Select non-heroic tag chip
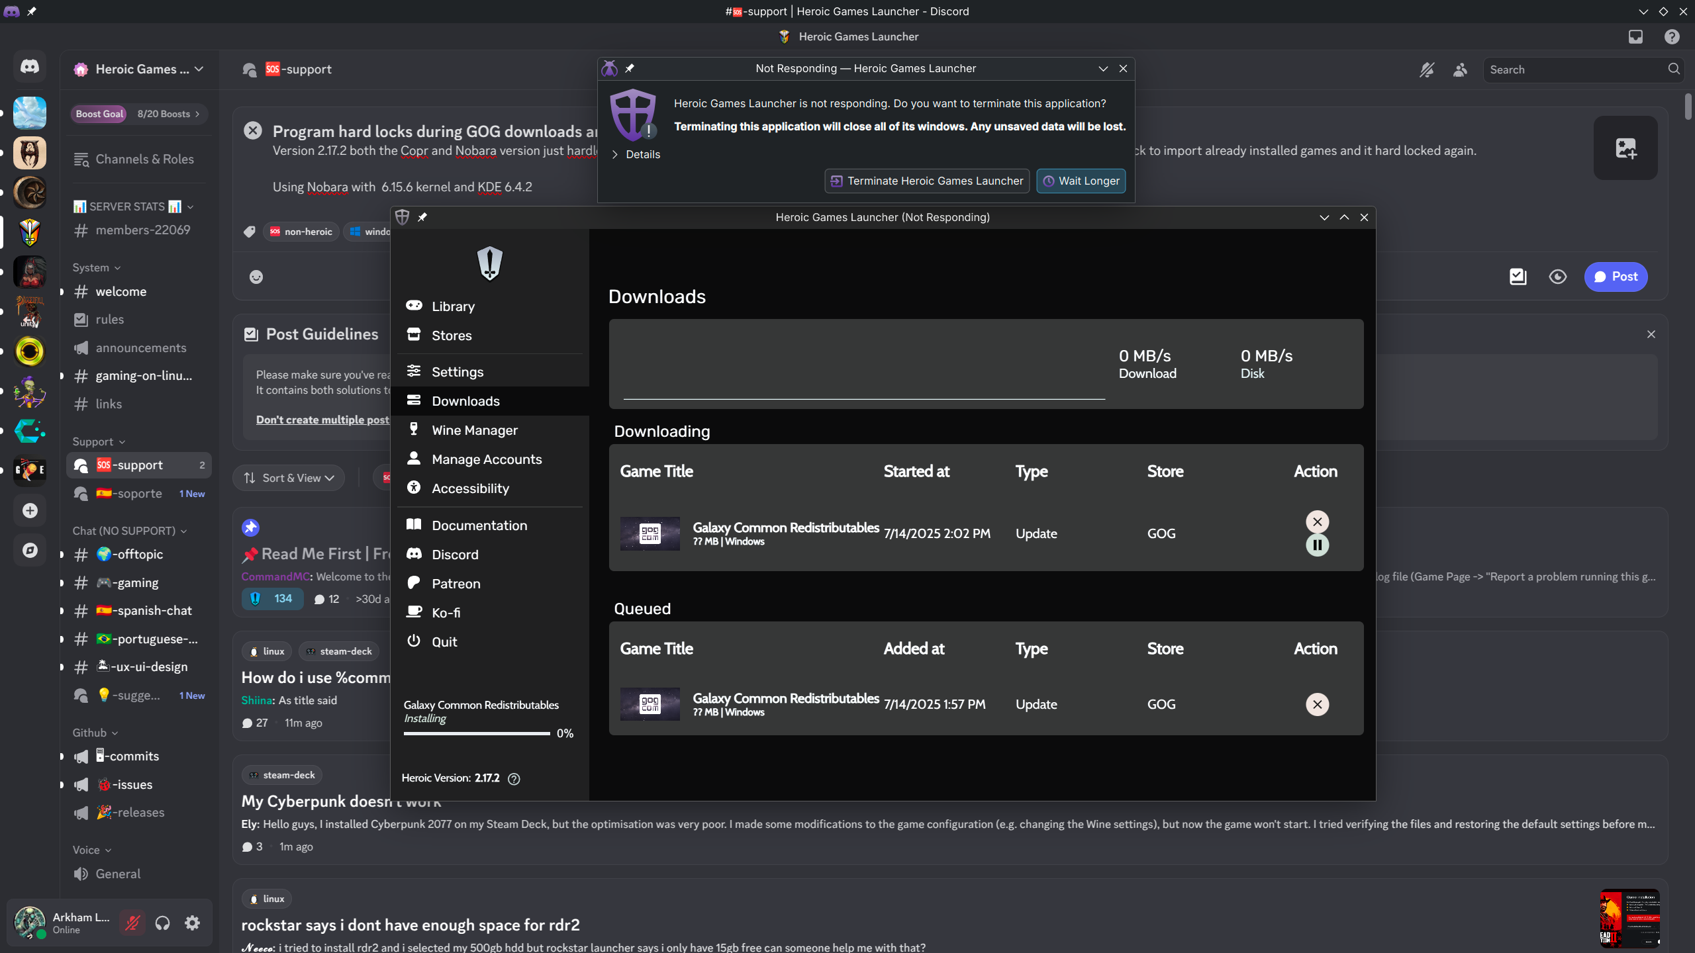The width and height of the screenshot is (1695, 953). point(301,232)
